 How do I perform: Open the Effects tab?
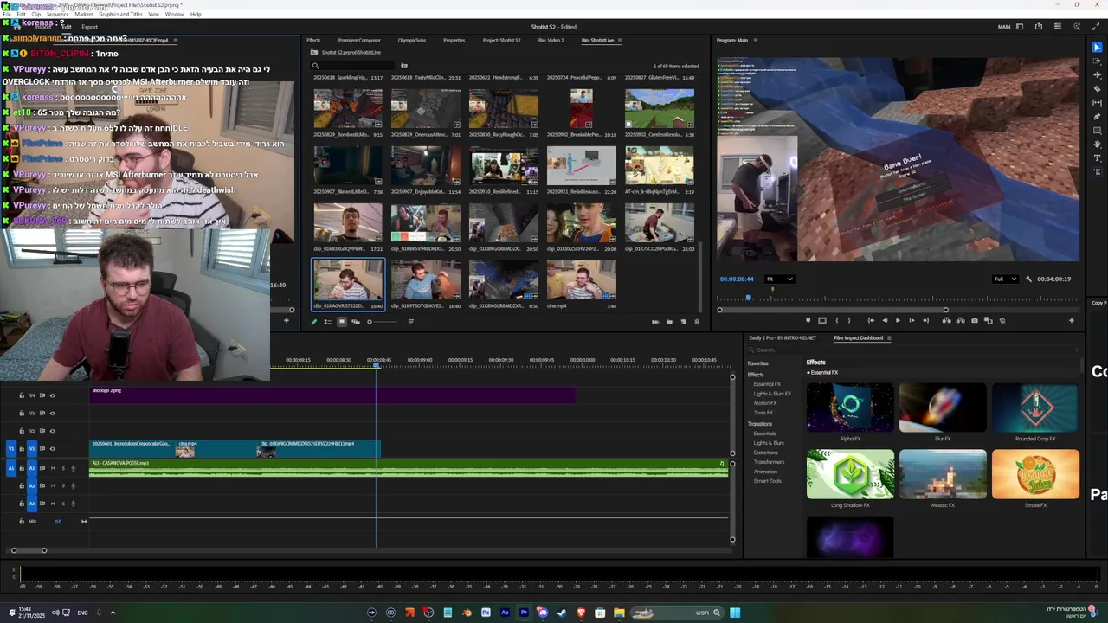pos(313,41)
